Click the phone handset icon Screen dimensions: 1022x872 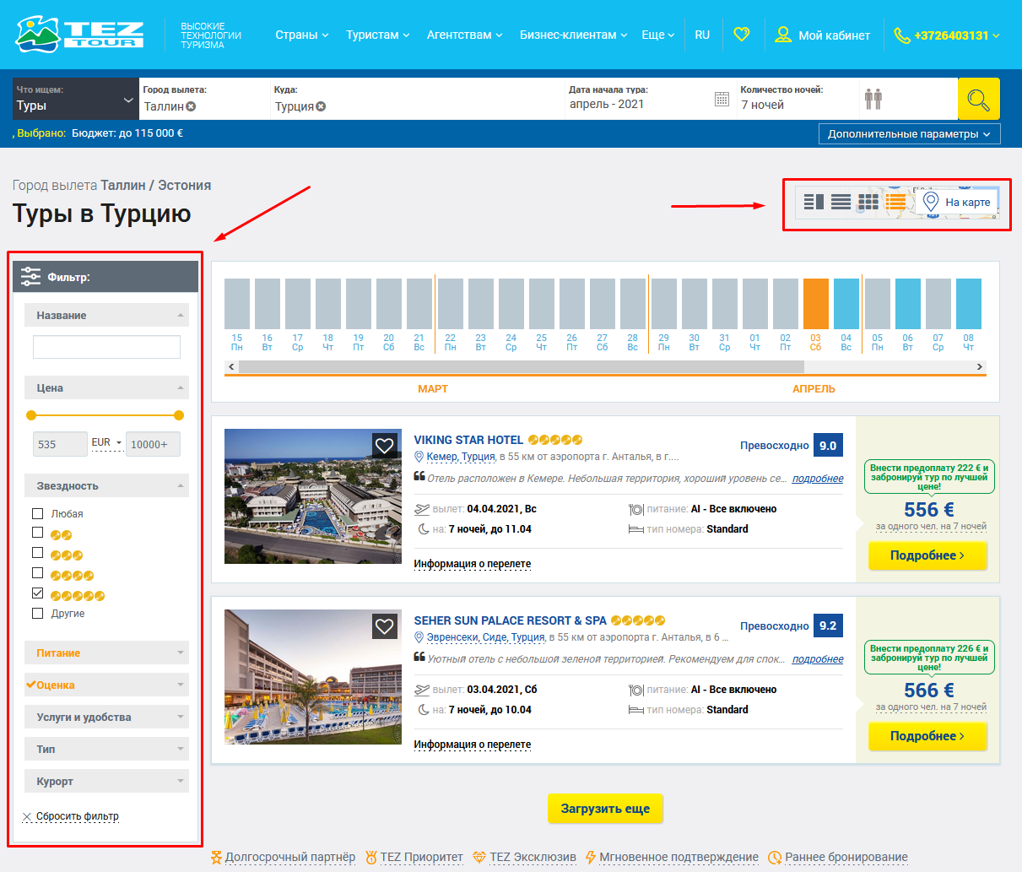pos(902,35)
